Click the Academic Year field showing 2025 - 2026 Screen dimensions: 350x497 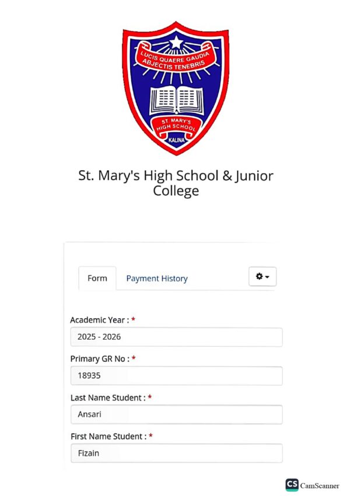click(x=176, y=337)
